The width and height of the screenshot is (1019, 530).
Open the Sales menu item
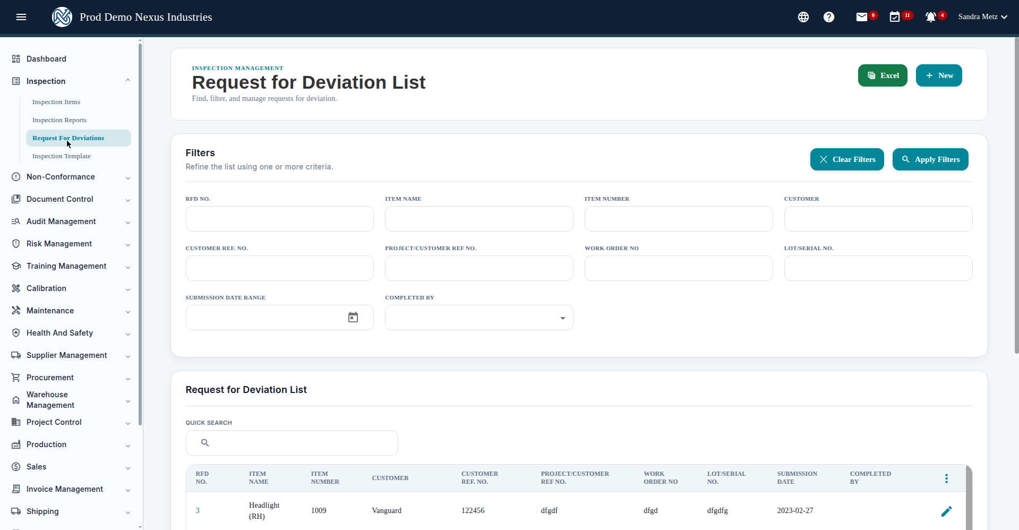pos(36,467)
